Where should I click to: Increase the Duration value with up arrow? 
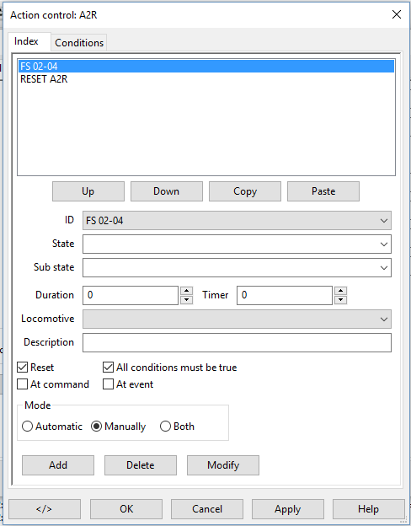(x=186, y=291)
